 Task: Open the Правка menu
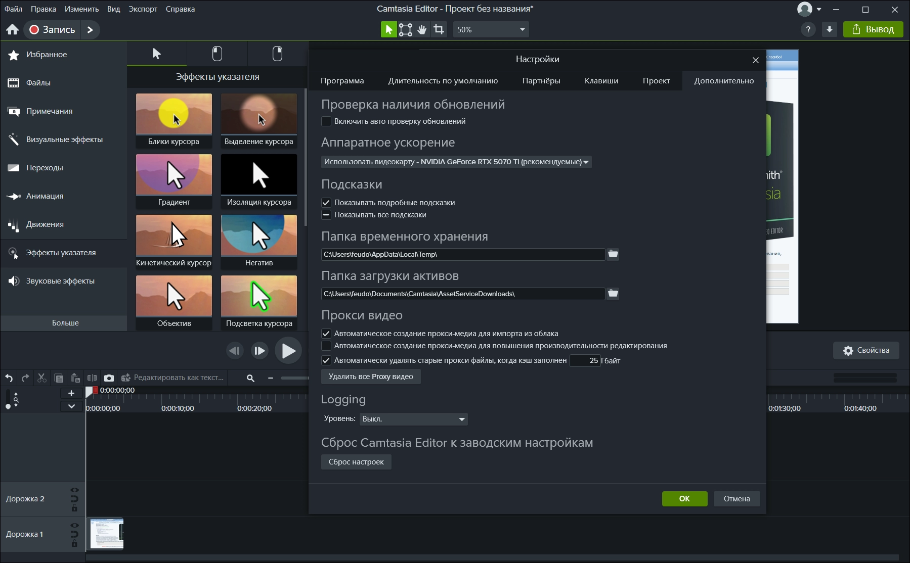point(44,9)
